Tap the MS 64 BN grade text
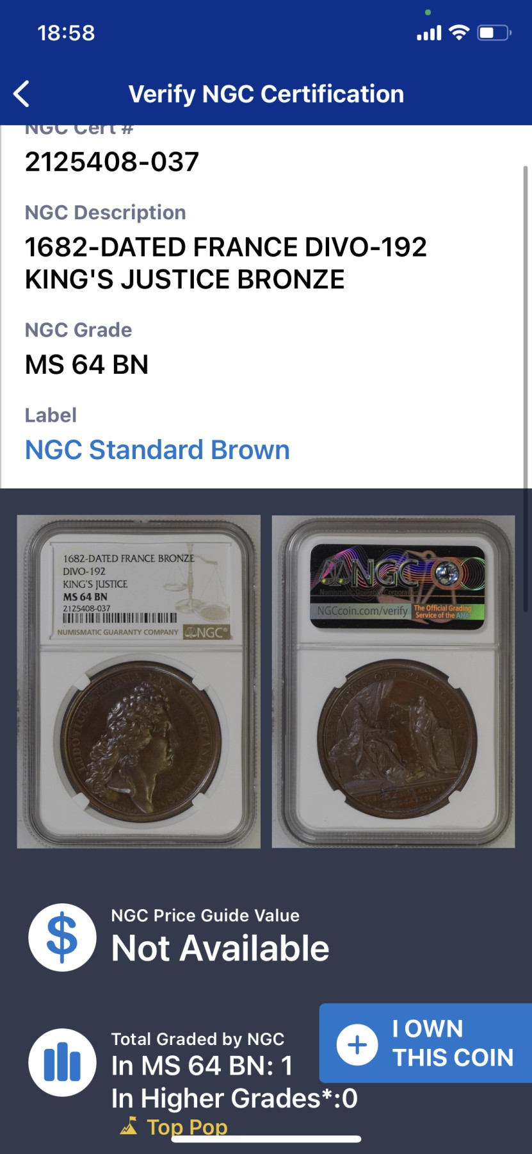 (86, 364)
